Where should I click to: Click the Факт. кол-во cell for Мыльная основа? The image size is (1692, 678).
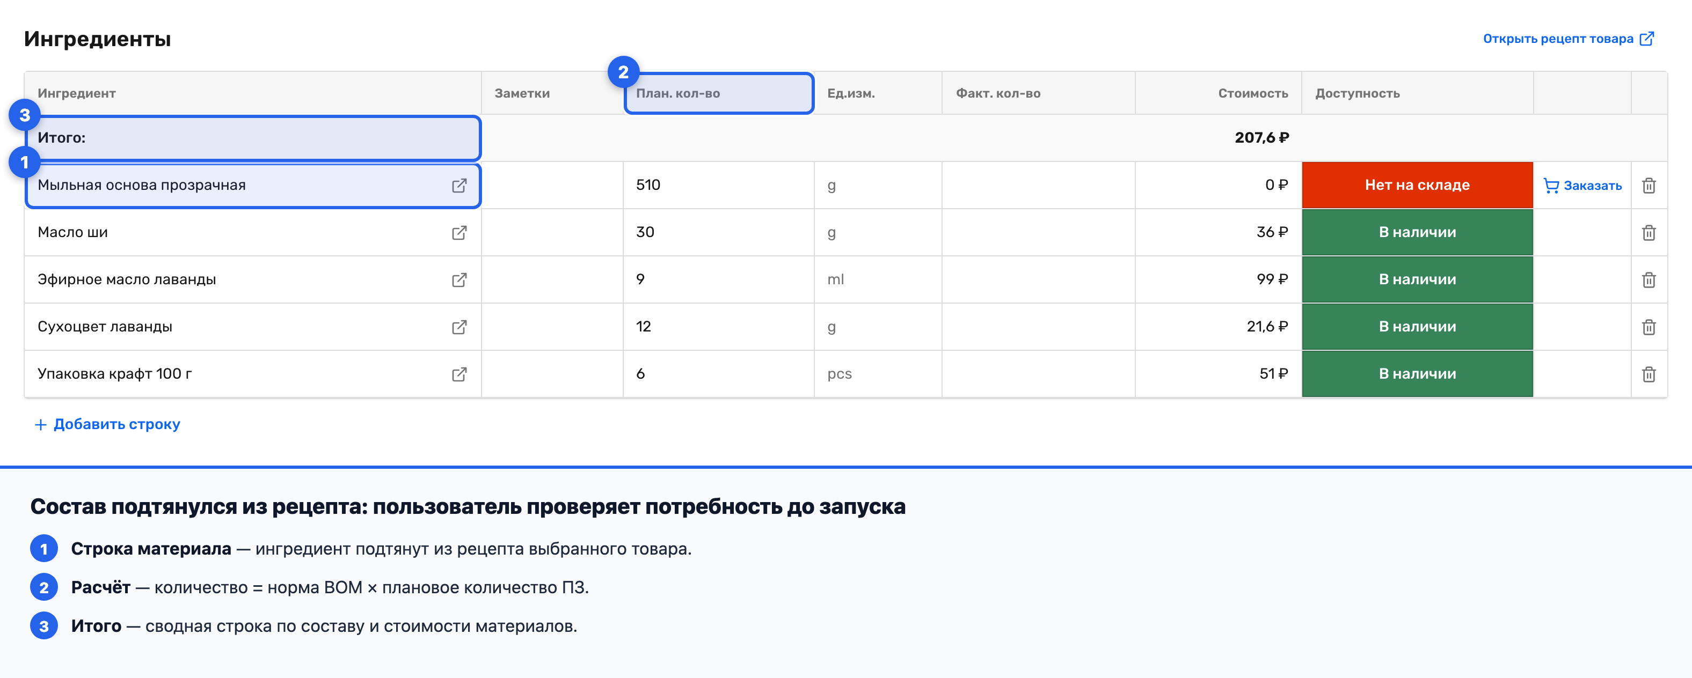pyautogui.click(x=1039, y=185)
